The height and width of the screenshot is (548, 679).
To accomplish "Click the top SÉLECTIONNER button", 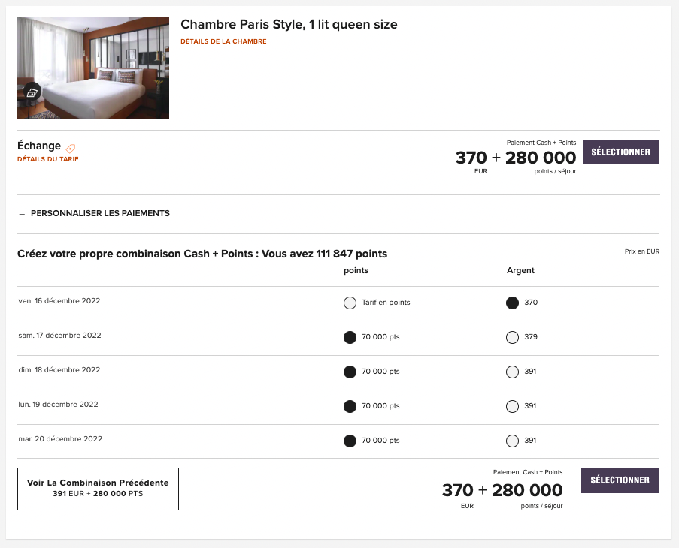I will tap(620, 151).
